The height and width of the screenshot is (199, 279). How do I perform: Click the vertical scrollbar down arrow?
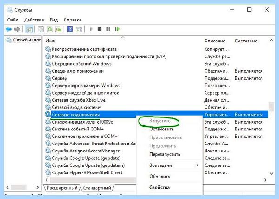coord(272,173)
